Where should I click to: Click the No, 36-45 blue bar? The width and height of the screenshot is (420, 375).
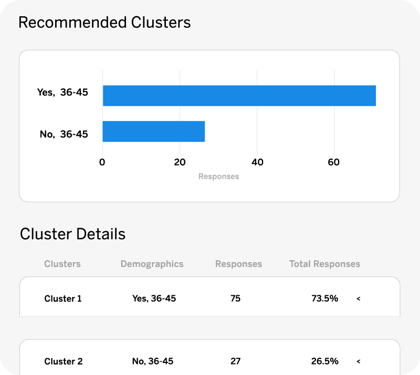tap(154, 131)
